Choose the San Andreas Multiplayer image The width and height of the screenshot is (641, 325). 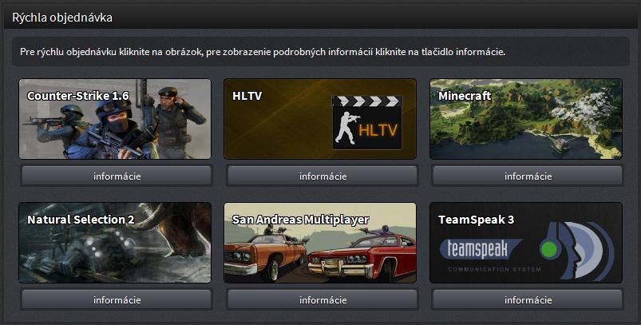click(320, 243)
